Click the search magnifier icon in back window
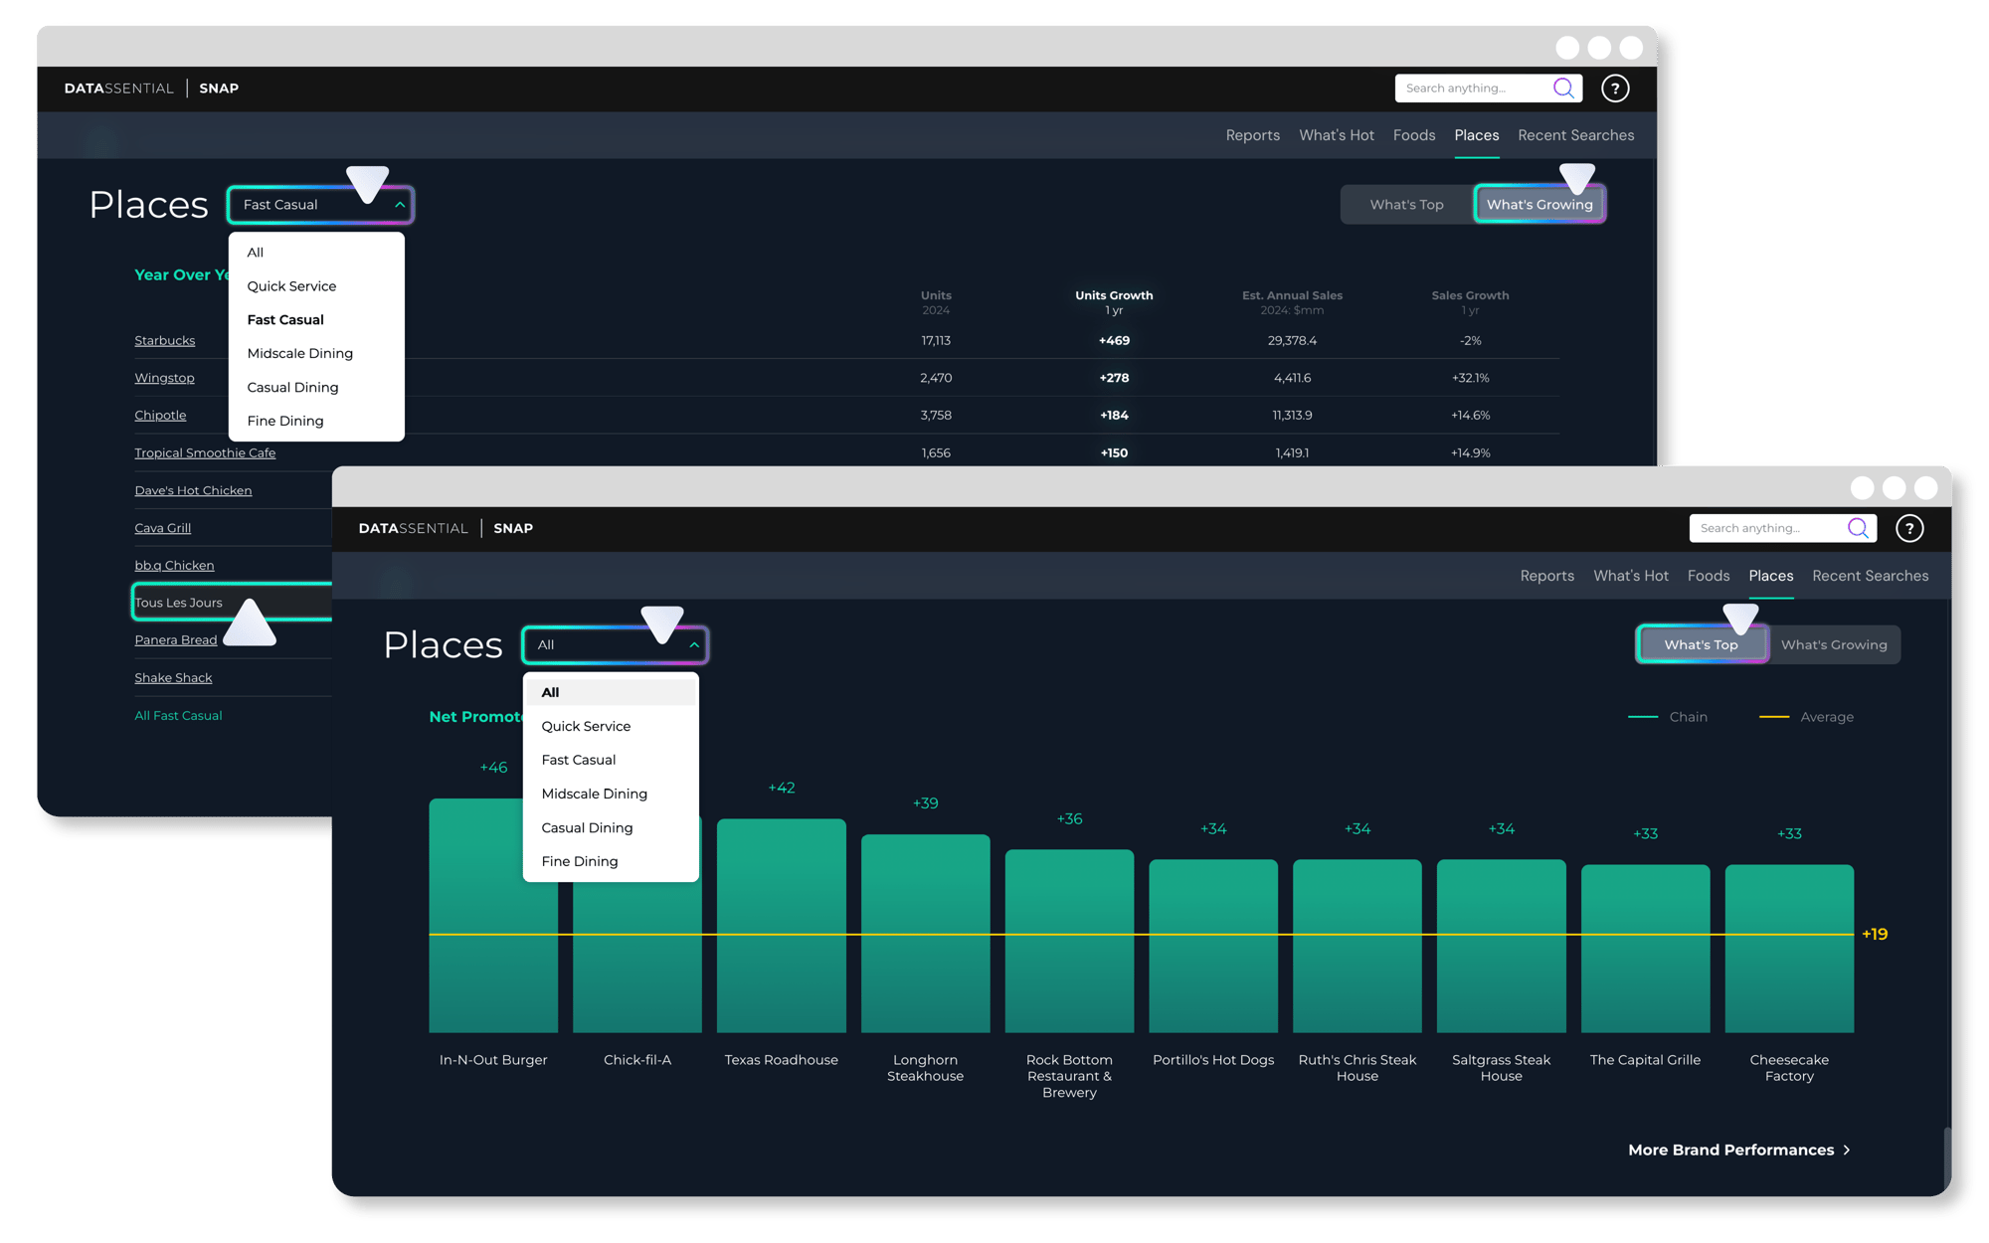The image size is (1989, 1243). click(1562, 89)
